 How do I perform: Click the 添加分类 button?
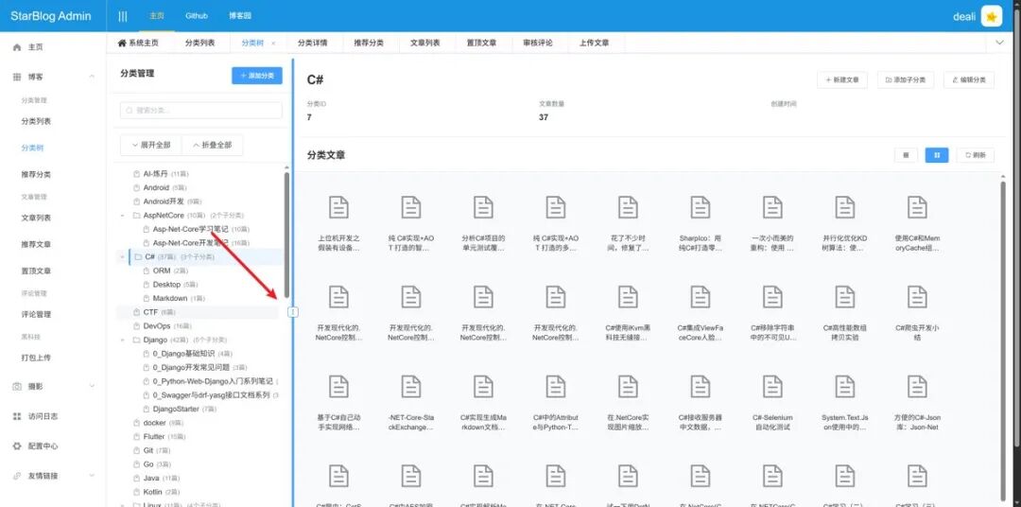coord(257,76)
